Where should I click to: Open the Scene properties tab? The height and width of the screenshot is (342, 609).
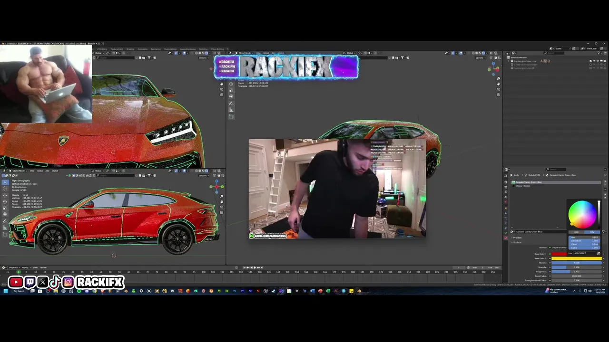tap(506, 197)
